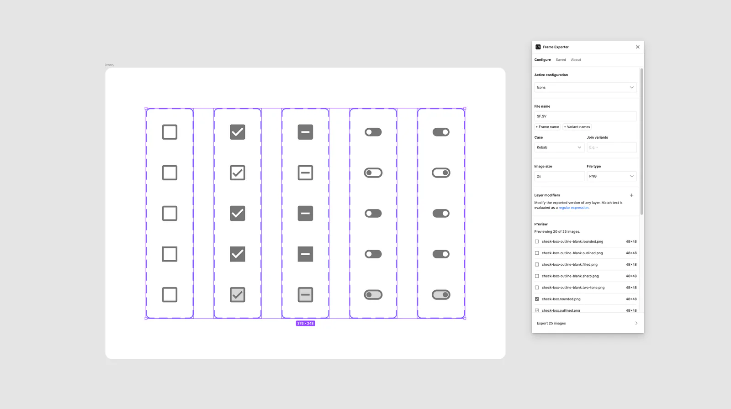Select the two-tone checked check-box icon on canvas

tap(238, 294)
